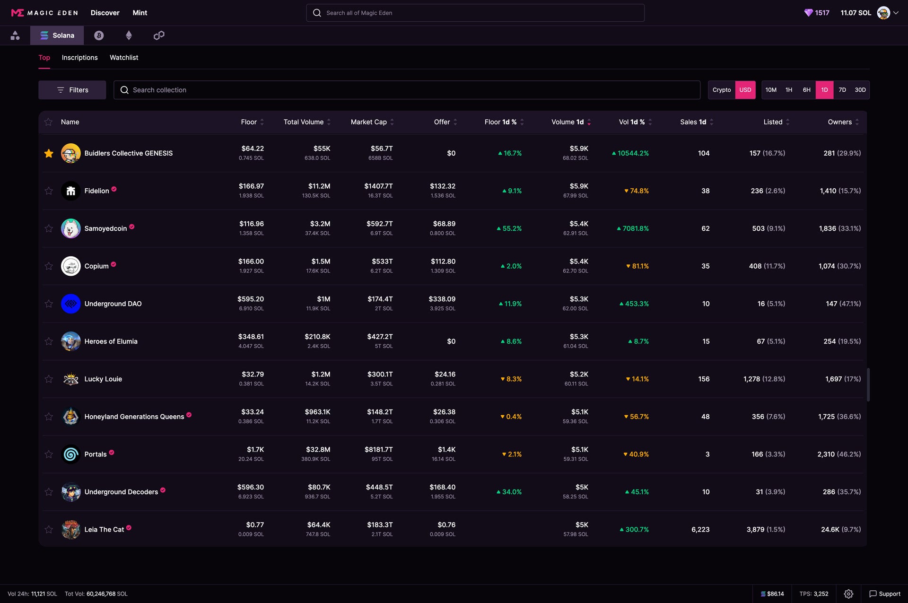Focus the Search collection field
The height and width of the screenshot is (603, 908).
407,90
